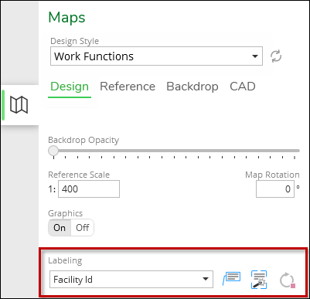Click the Backdrop Opacity slider handle
Image resolution: width=310 pixels, height=299 pixels.
53,151
